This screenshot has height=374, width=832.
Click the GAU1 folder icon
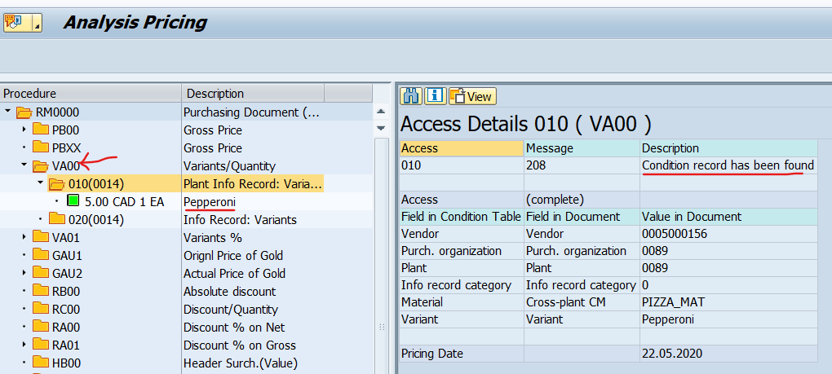41,255
